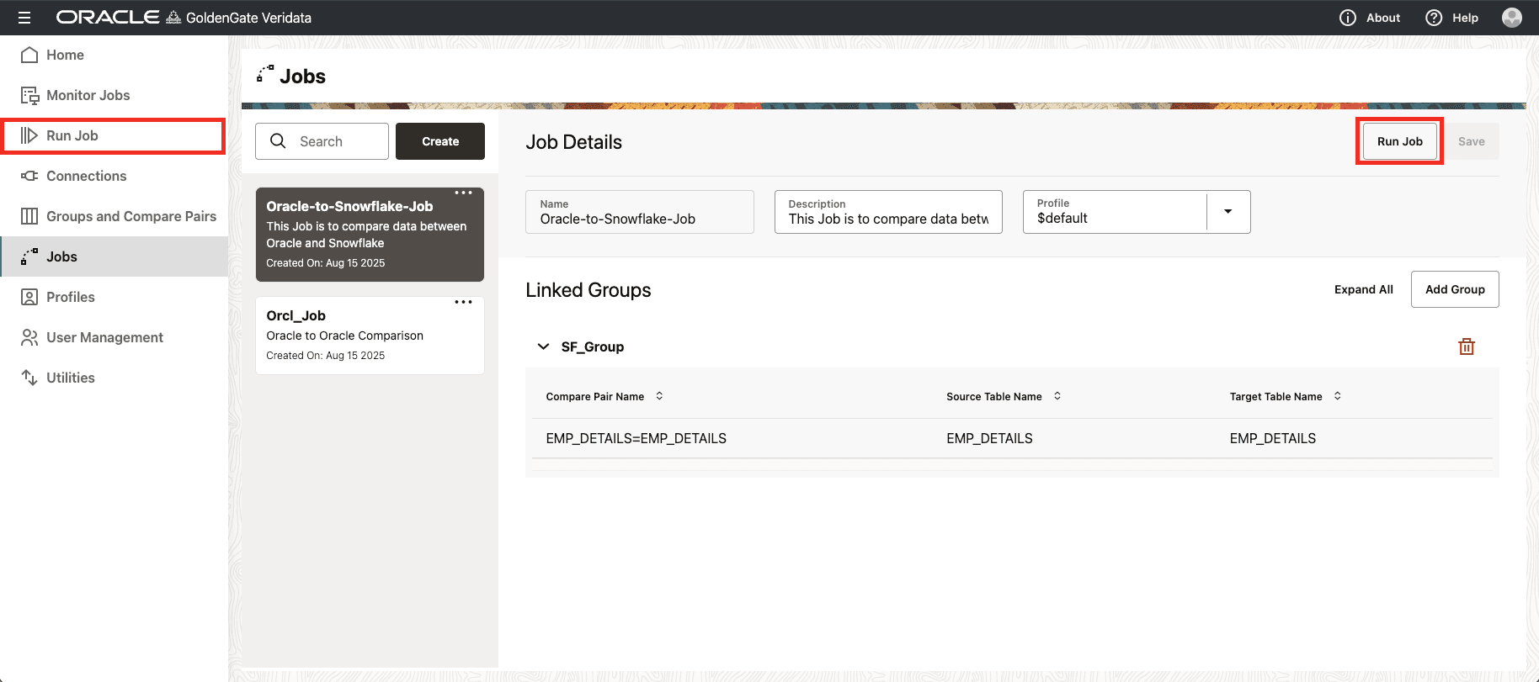Focus the Search jobs field
The width and height of the screenshot is (1539, 682).
[x=322, y=141]
